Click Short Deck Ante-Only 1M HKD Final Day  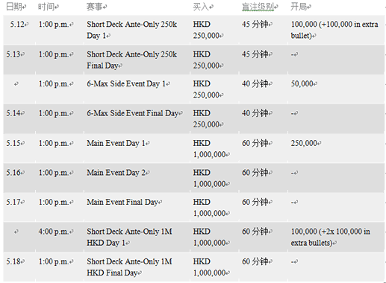(x=129, y=267)
